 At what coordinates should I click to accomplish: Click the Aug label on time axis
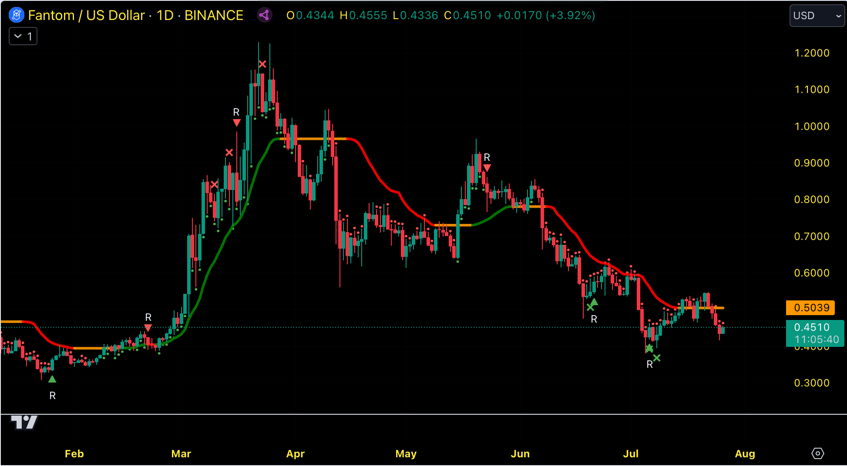click(x=745, y=454)
